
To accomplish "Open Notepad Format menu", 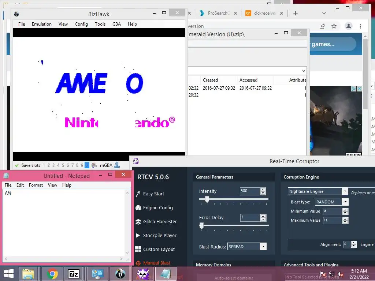I will click(x=36, y=185).
